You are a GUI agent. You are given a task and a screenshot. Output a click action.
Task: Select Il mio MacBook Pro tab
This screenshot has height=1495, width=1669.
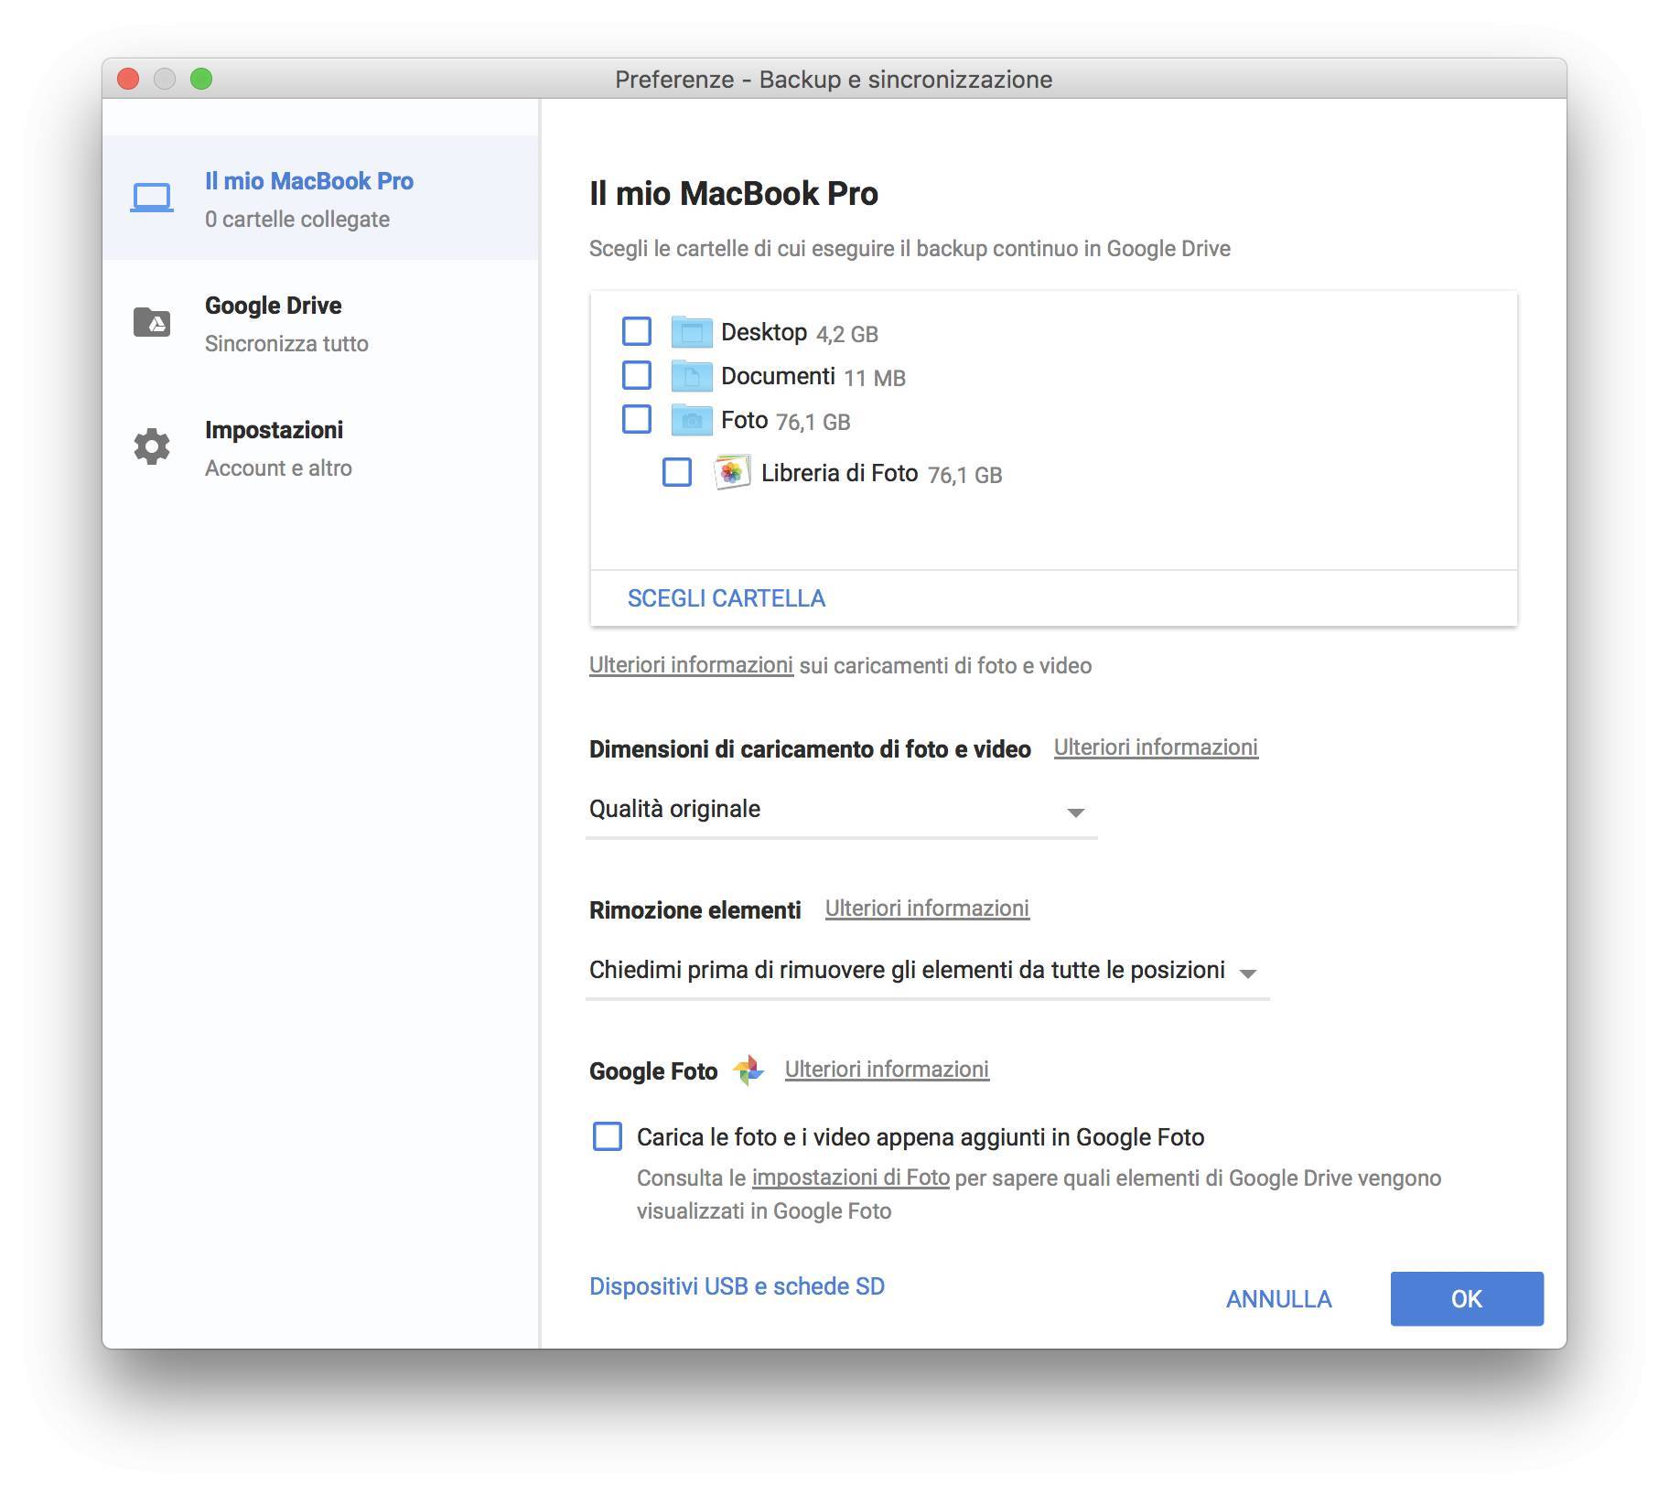pos(320,198)
